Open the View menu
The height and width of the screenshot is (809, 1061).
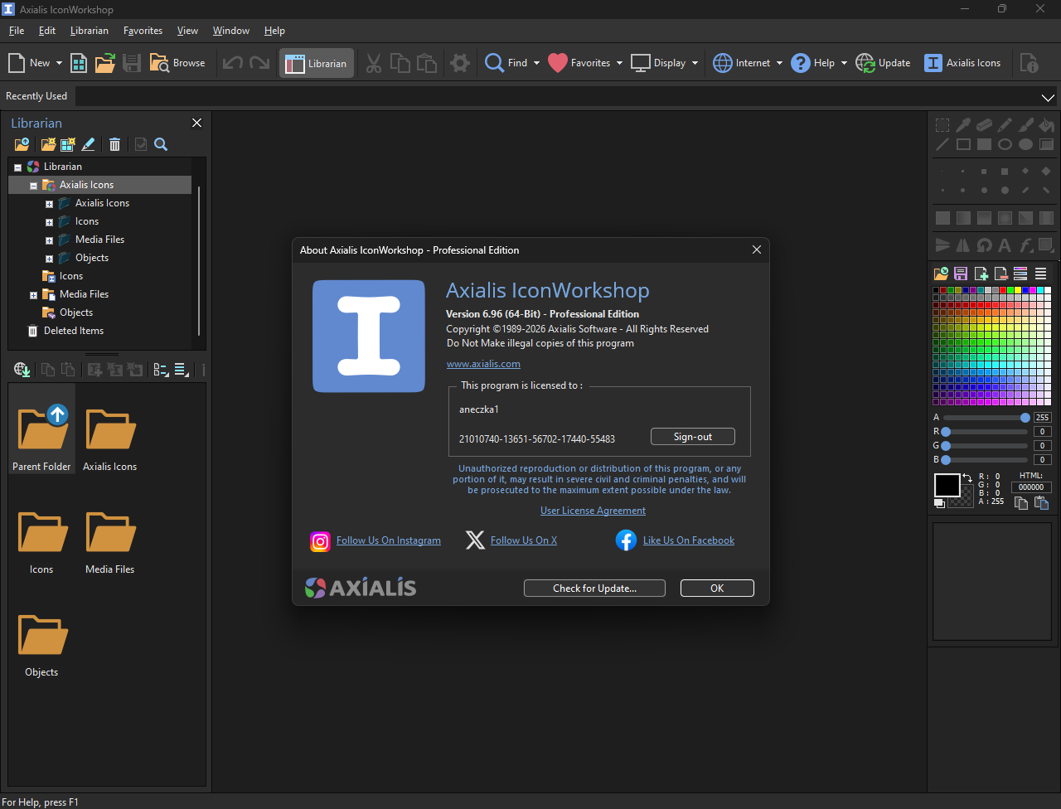tap(187, 31)
